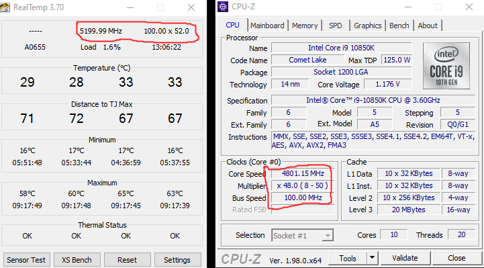Click the Comet Lake code name field
Viewport: 484px width, 268px height.
pyautogui.click(x=307, y=60)
